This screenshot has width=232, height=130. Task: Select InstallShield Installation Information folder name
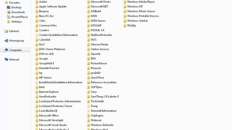[x=61, y=82]
